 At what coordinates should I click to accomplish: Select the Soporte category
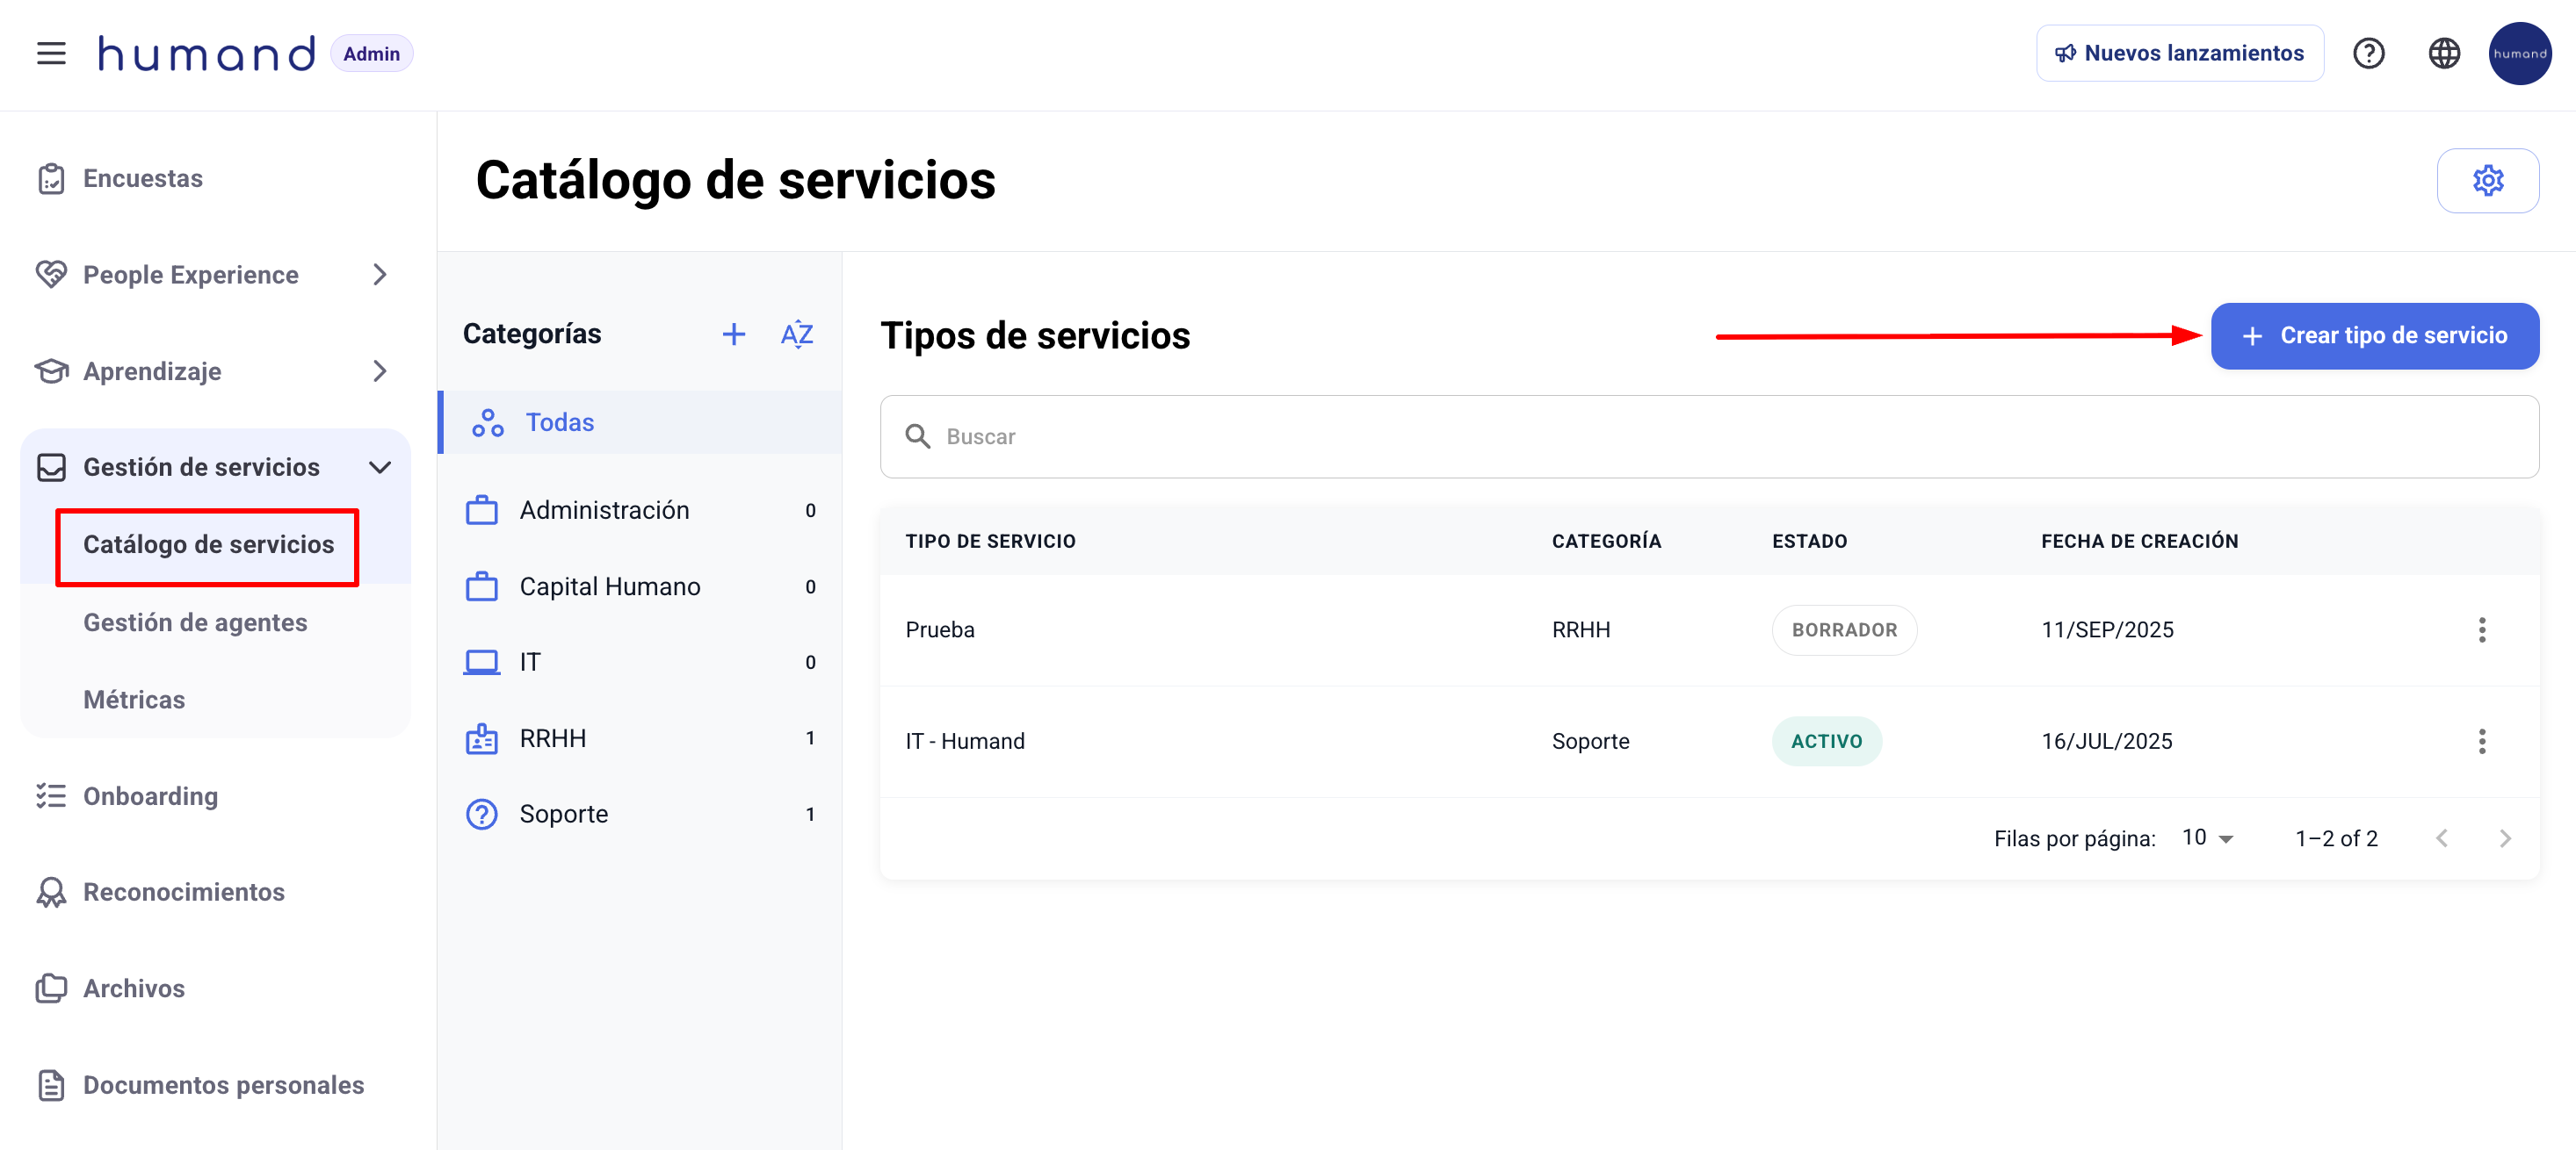563,815
